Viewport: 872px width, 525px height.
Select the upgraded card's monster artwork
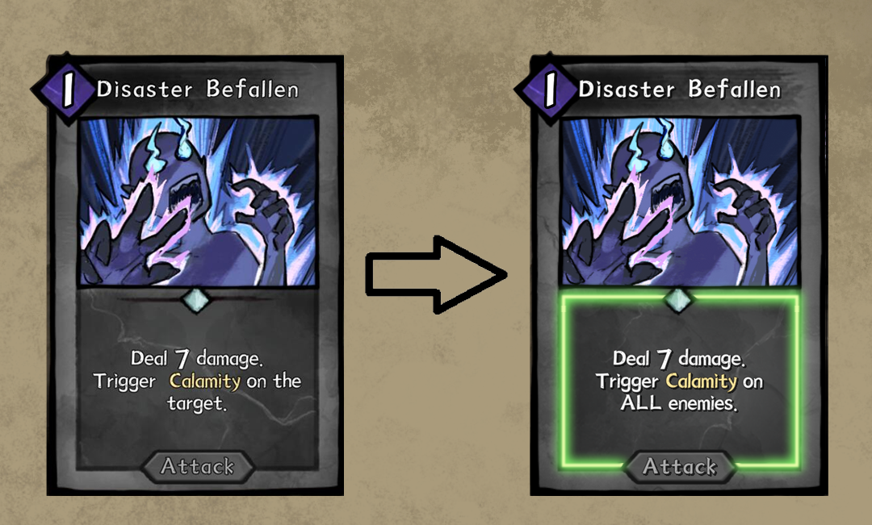coord(680,201)
